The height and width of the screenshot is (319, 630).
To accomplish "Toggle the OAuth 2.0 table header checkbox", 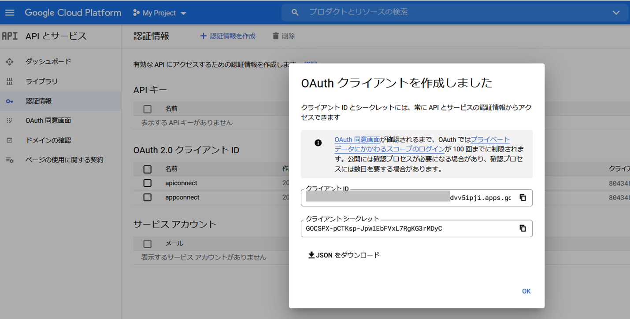I will [x=148, y=169].
